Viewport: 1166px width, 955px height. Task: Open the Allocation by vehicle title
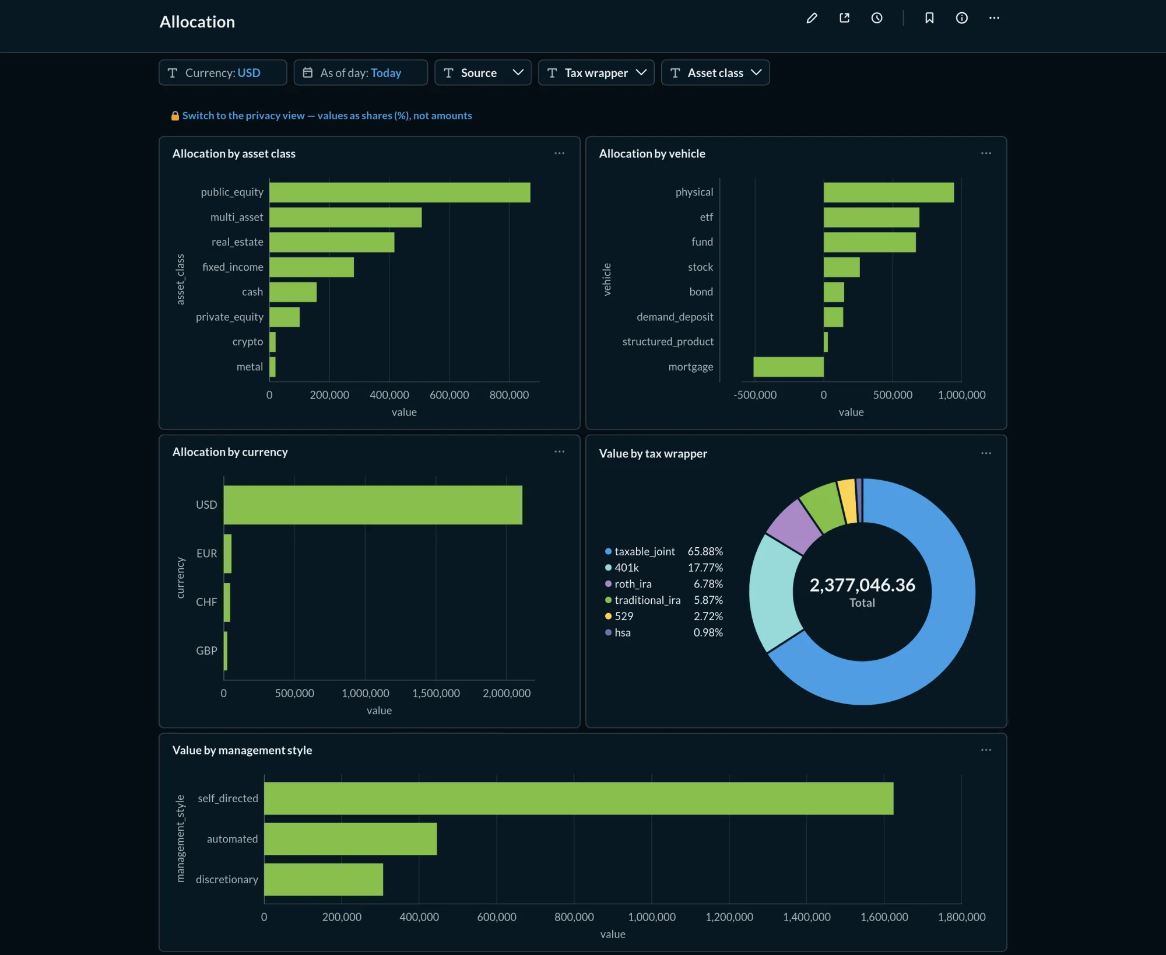click(652, 153)
